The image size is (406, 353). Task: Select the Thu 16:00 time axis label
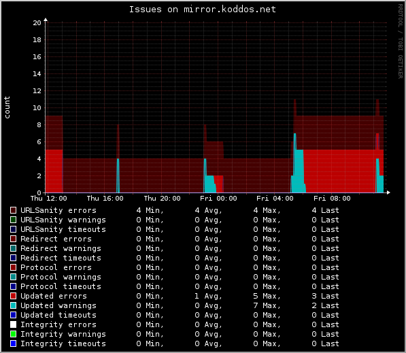pyautogui.click(x=105, y=199)
